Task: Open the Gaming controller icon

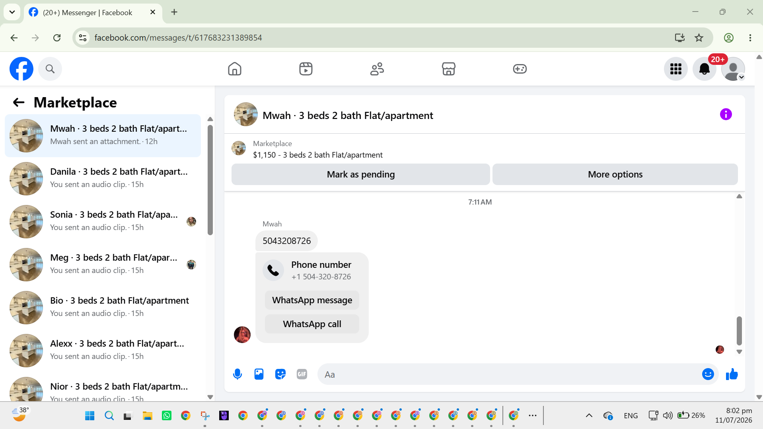Action: [520, 69]
